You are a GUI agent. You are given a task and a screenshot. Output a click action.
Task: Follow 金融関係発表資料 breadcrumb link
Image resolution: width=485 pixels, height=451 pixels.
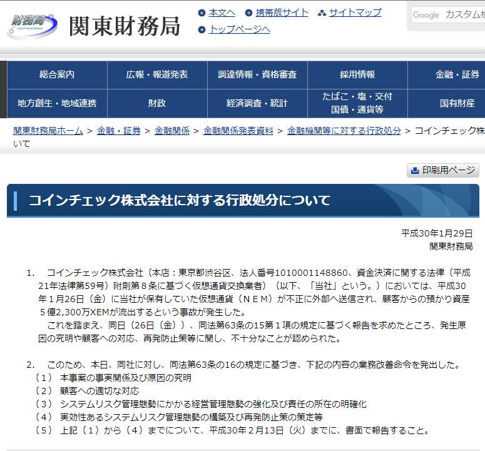click(x=238, y=131)
